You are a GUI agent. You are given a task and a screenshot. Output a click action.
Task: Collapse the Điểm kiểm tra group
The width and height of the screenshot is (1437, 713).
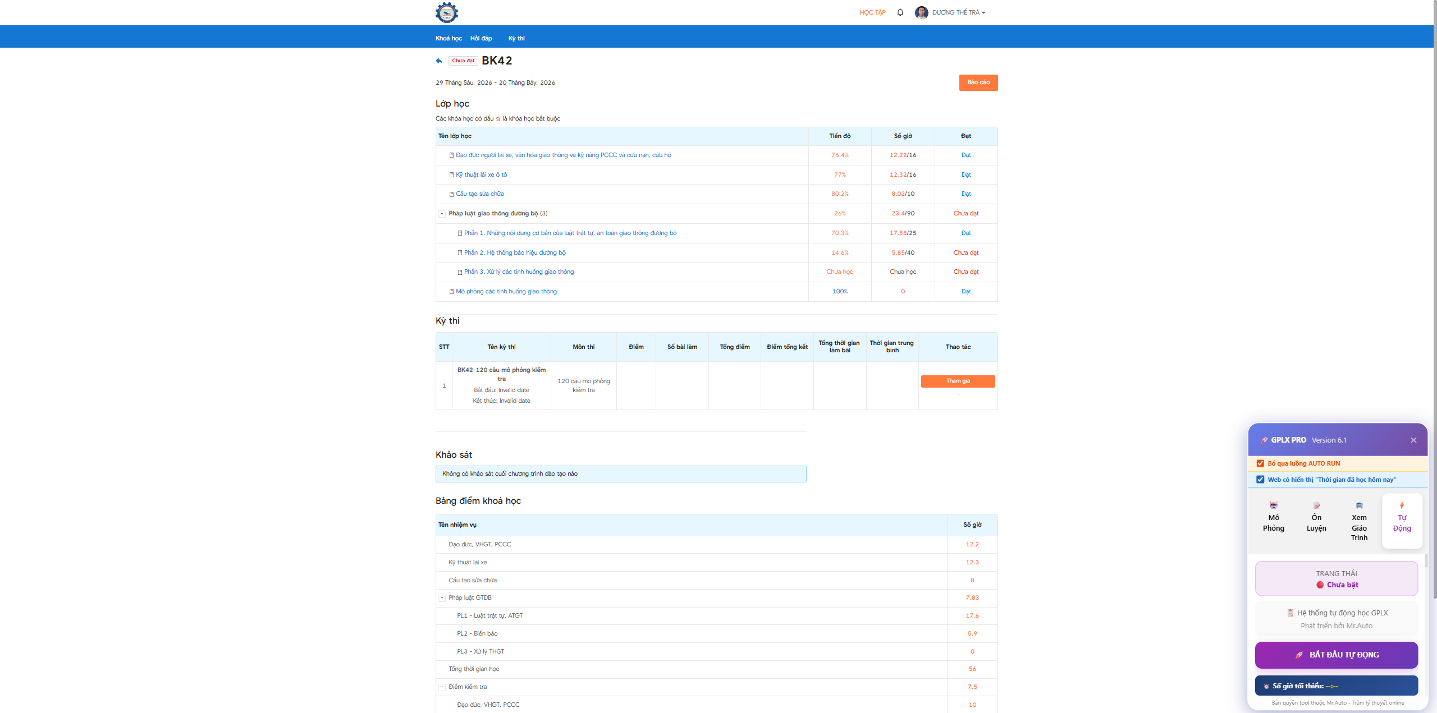(x=442, y=687)
